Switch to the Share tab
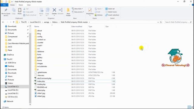The image size is (194, 109). pos(21,5)
